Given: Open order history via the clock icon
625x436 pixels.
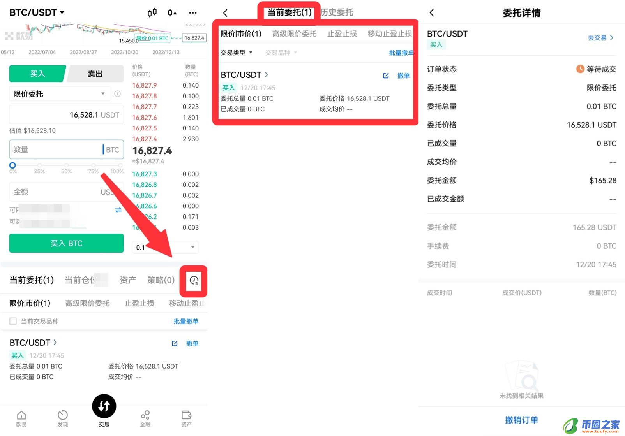Looking at the screenshot, I should point(193,280).
